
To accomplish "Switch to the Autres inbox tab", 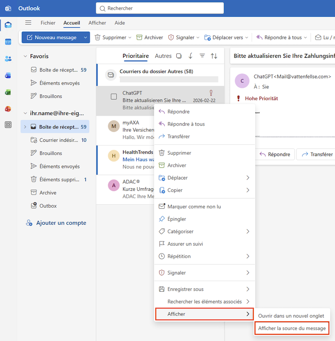I will (163, 56).
